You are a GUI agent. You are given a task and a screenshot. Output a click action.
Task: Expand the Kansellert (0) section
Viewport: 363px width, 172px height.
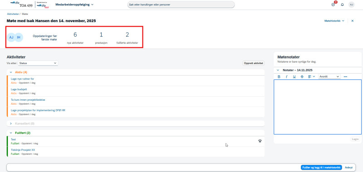coord(10,124)
